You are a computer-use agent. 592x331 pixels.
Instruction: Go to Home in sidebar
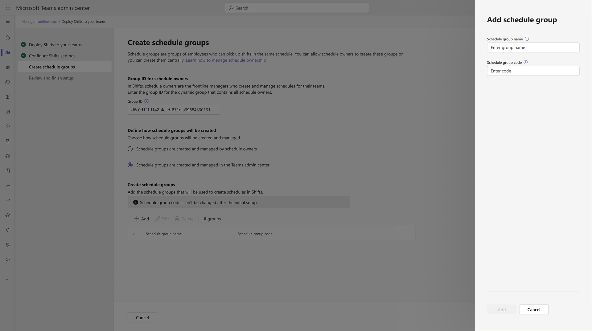[8, 38]
